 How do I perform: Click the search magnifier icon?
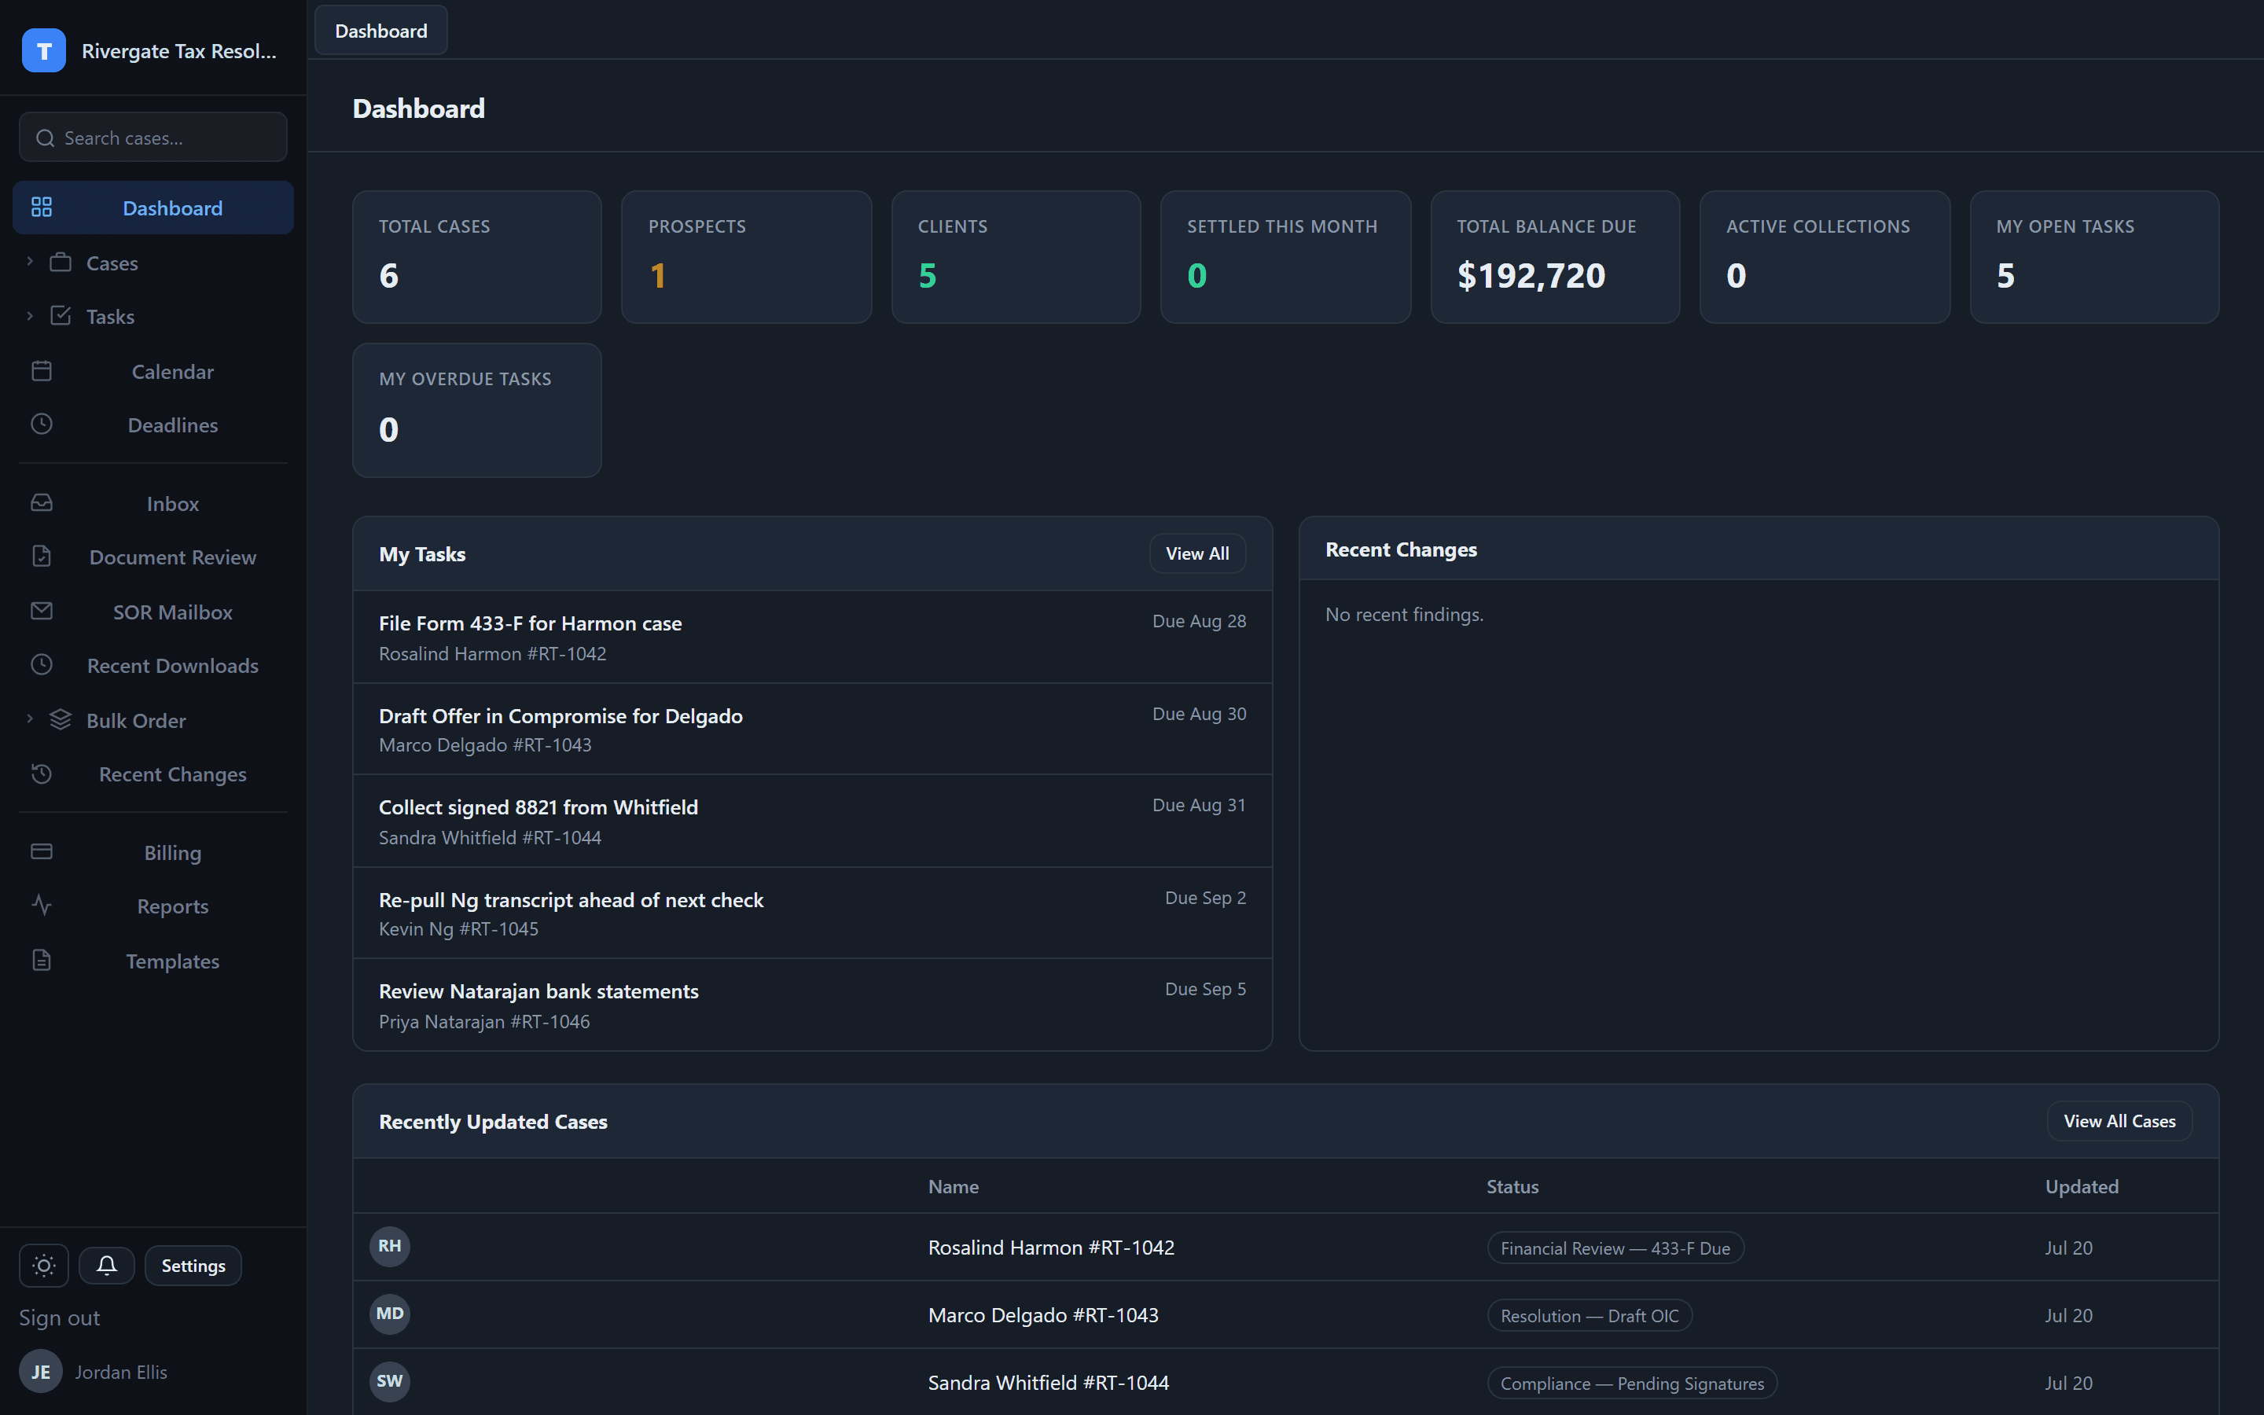tap(45, 138)
